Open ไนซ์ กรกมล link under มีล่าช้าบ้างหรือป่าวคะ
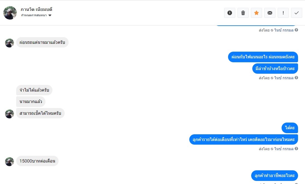Image resolution: width=305 pixels, height=184 pixels. click(284, 78)
